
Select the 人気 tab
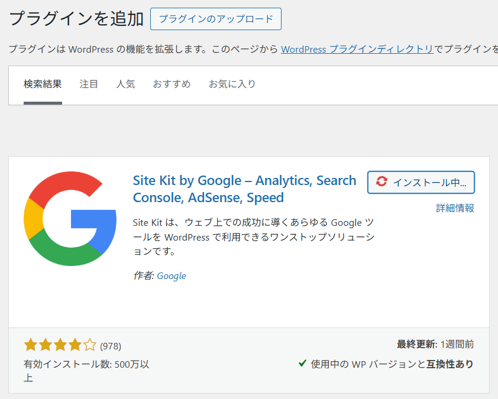125,84
